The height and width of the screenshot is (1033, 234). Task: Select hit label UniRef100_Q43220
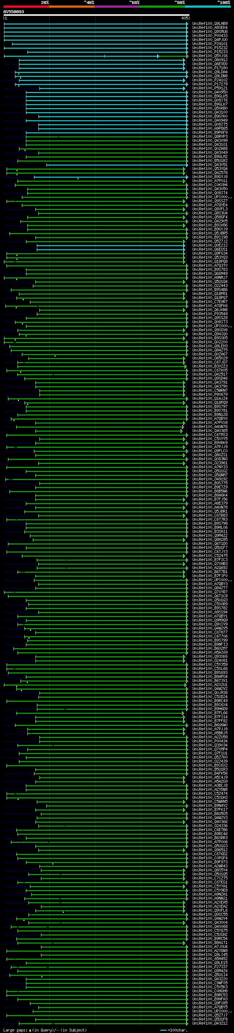(210, 979)
